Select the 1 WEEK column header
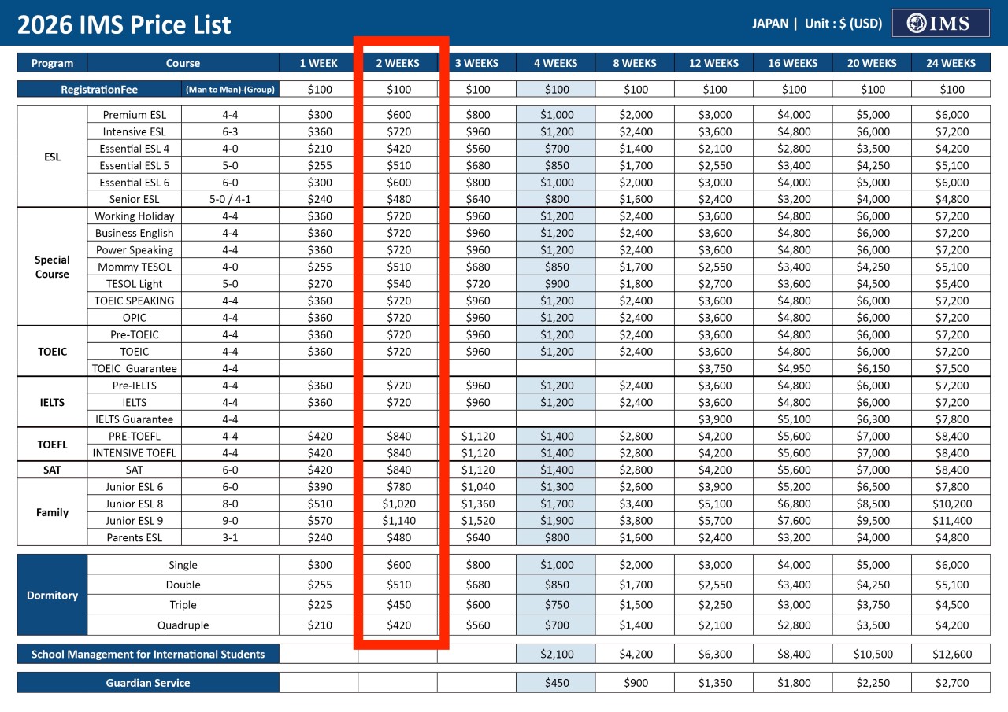 pyautogui.click(x=319, y=63)
